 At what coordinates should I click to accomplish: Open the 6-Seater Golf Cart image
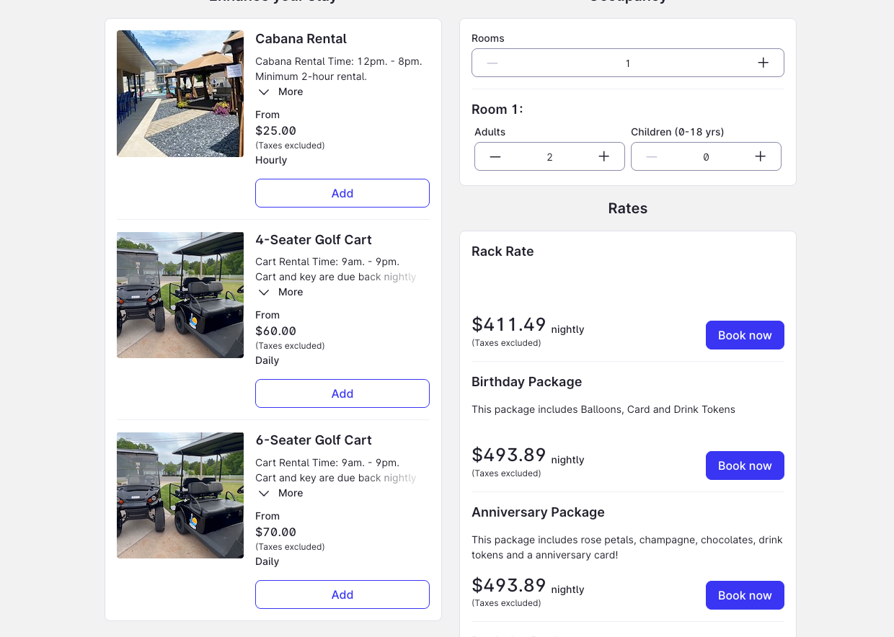180,495
